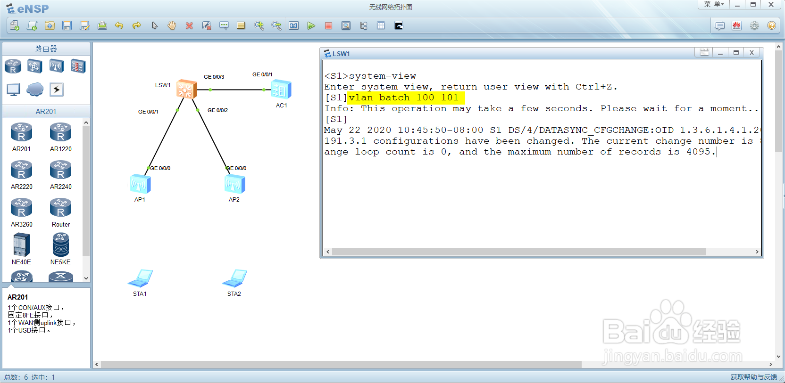Reset zoom to 1:1

pyautogui.click(x=294, y=25)
